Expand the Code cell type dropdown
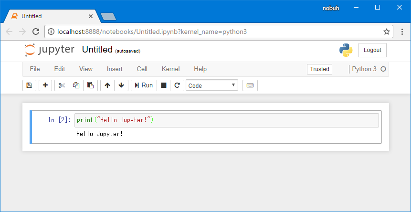This screenshot has height=212, width=411. pos(212,85)
